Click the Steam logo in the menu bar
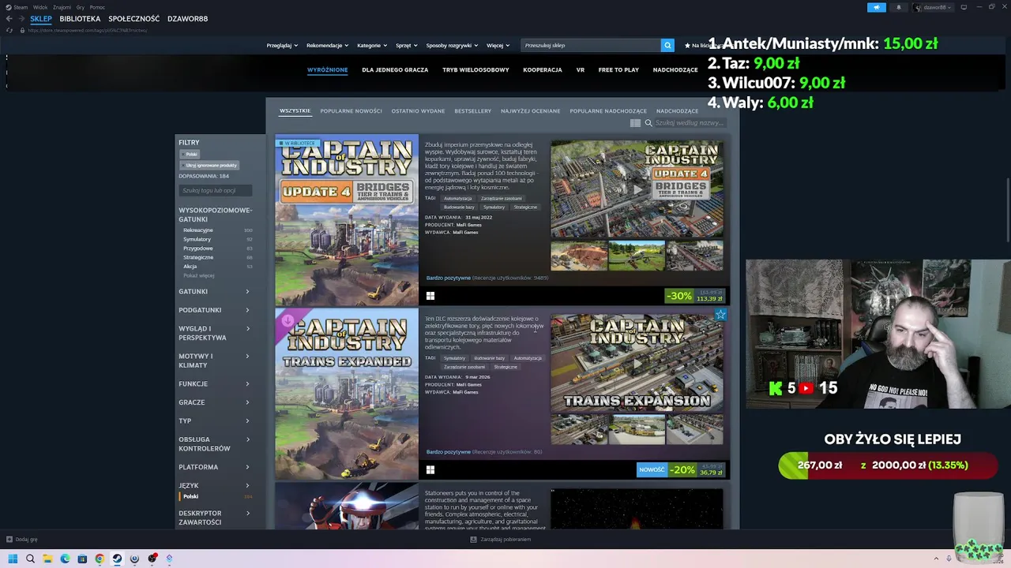This screenshot has width=1011, height=568. click(x=8, y=7)
